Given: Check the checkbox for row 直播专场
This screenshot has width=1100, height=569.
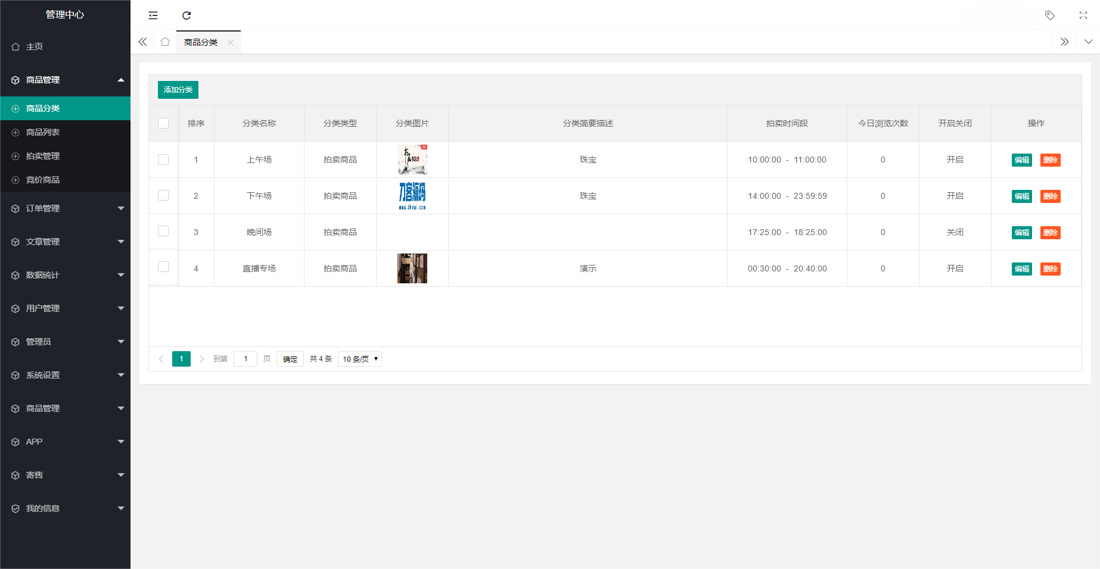Looking at the screenshot, I should pos(163,267).
